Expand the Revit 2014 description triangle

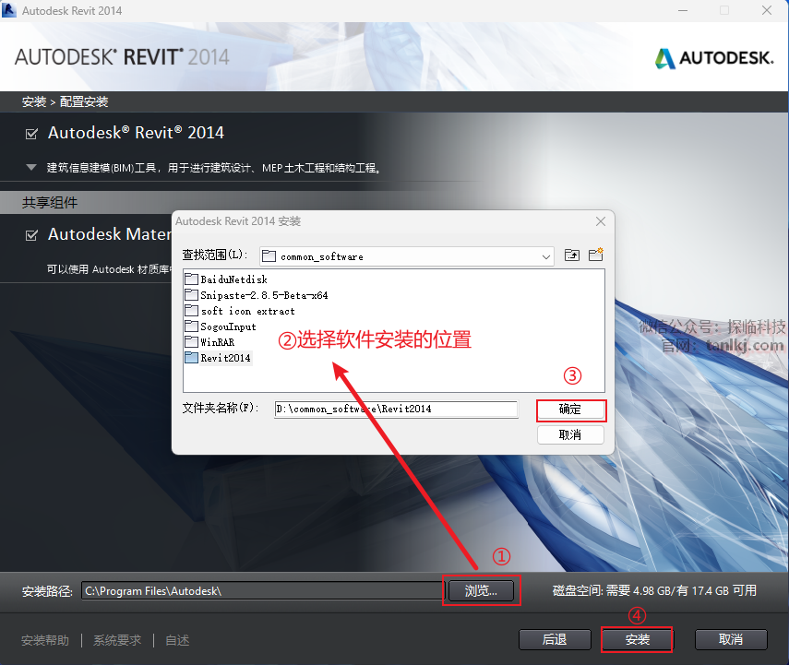click(x=31, y=168)
